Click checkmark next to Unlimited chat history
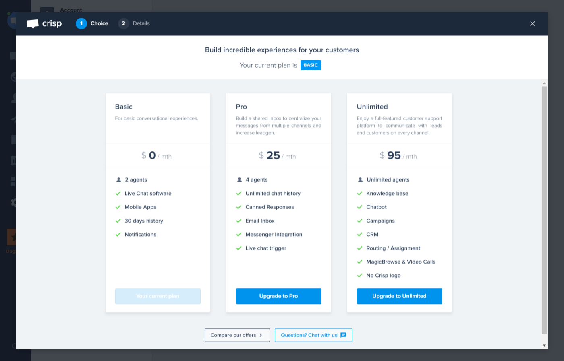564x361 pixels. click(x=239, y=194)
